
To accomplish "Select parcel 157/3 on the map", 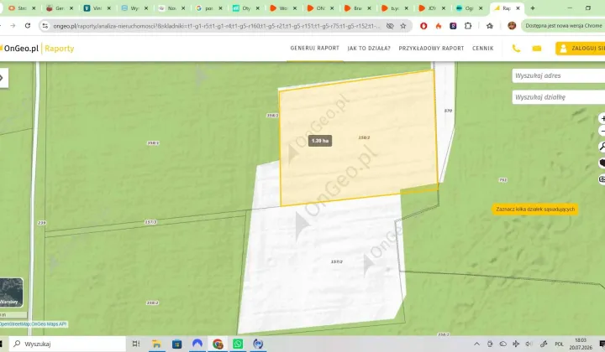I will 150,222.
